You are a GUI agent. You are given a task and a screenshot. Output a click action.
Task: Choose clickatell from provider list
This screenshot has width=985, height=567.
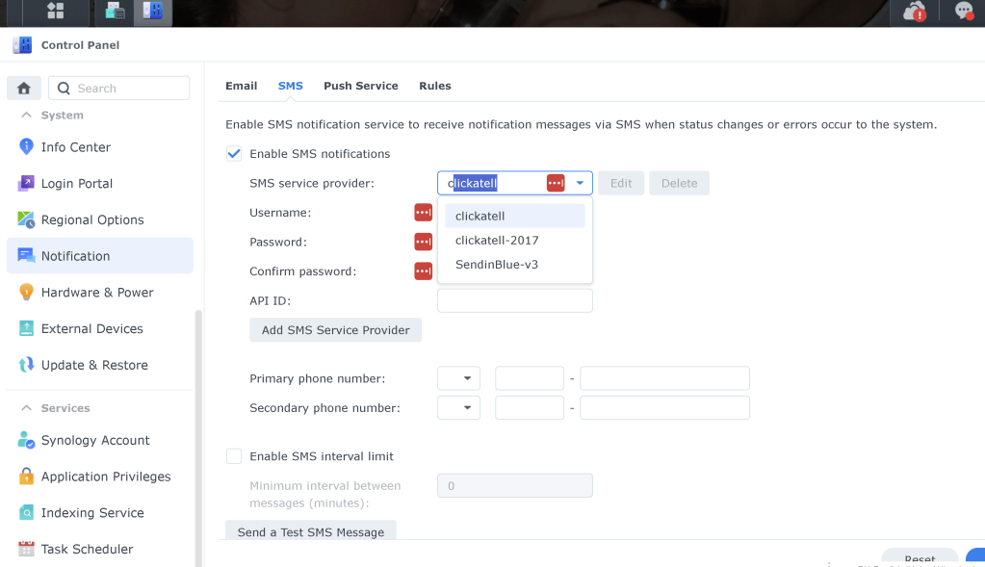click(514, 216)
